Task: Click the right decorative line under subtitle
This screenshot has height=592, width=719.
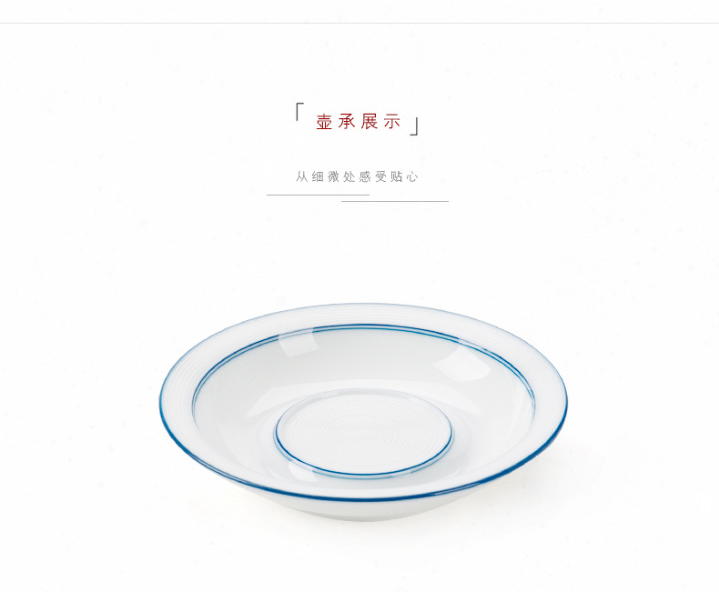Action: [x=395, y=201]
